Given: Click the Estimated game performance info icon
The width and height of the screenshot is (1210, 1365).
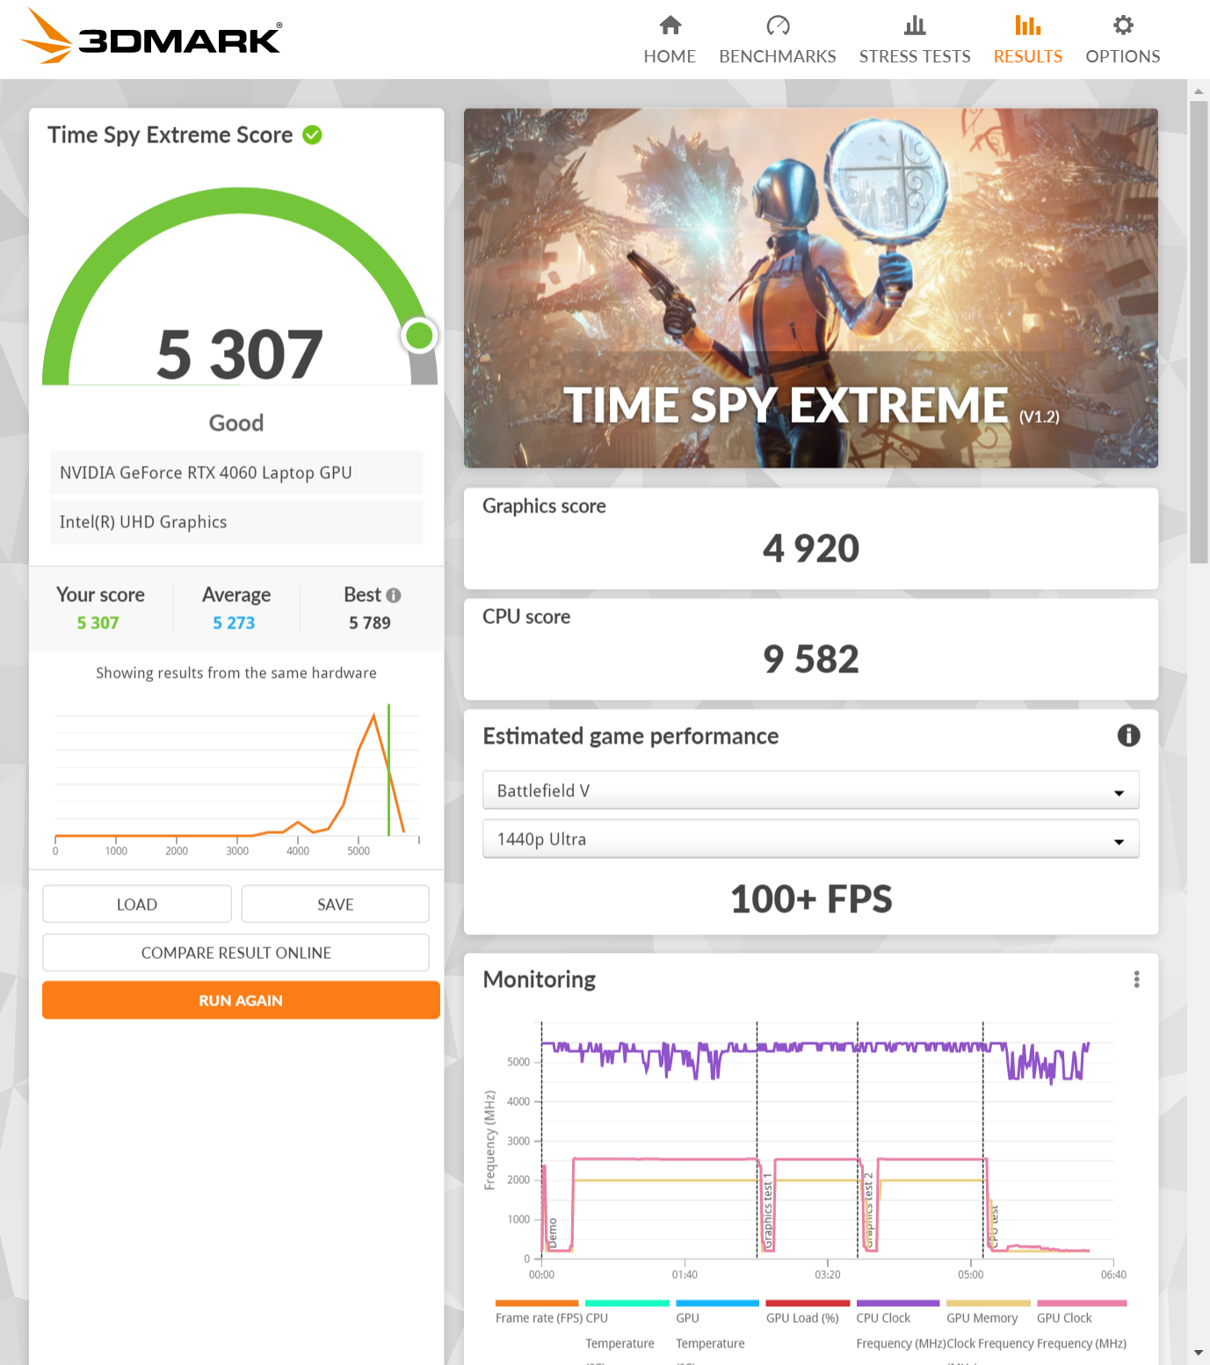Looking at the screenshot, I should (1128, 736).
